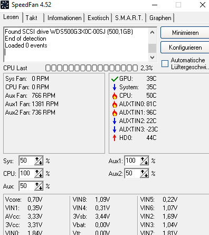Select the 'Sys Fan: 0 RPM' reading
Screen dimensions: 209x235
(27, 79)
